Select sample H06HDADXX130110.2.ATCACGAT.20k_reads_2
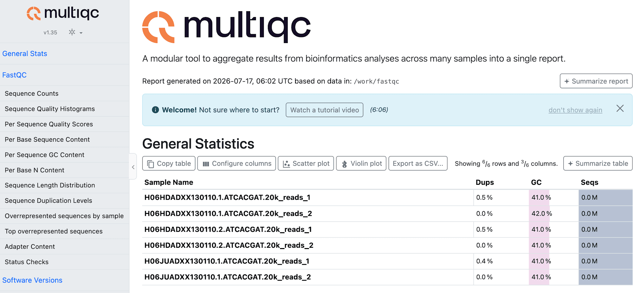Image resolution: width=634 pixels, height=293 pixels. pos(229,245)
